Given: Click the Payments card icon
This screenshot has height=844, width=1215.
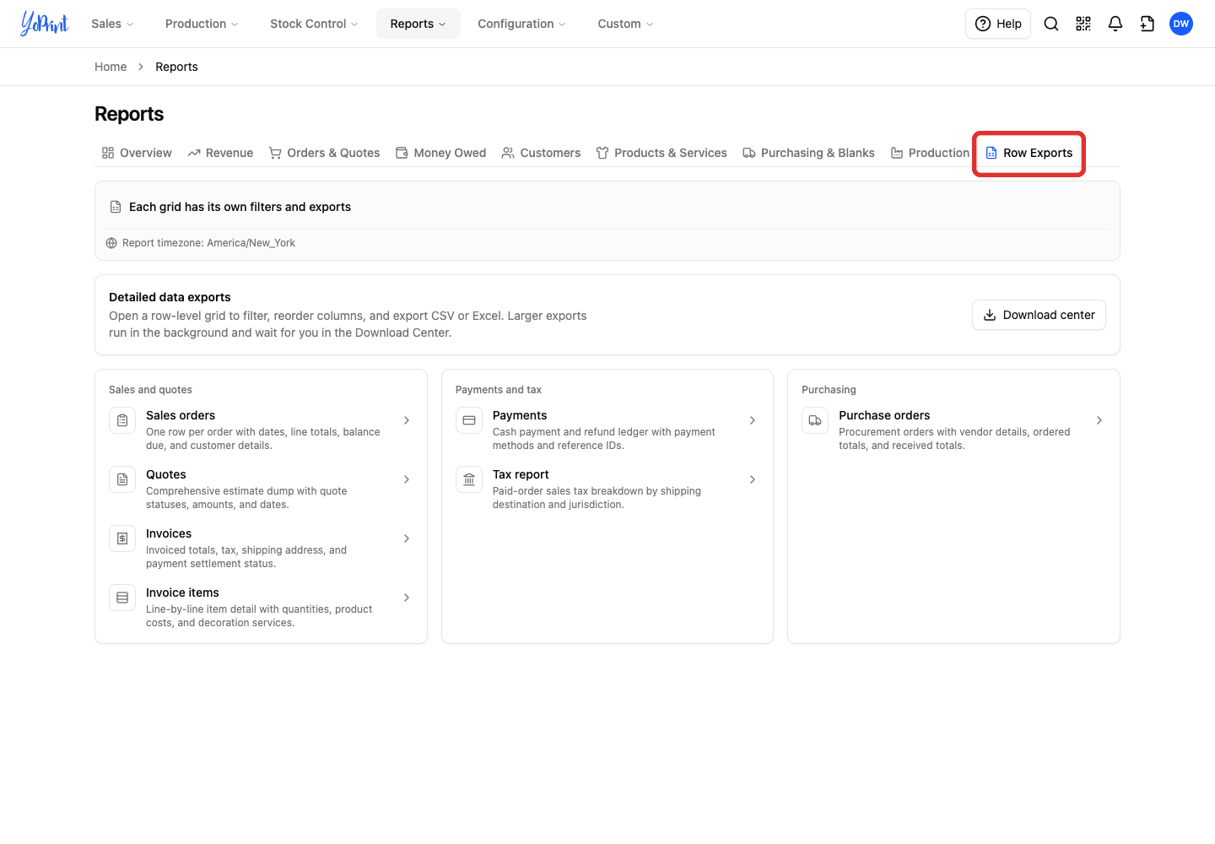Looking at the screenshot, I should click(469, 420).
